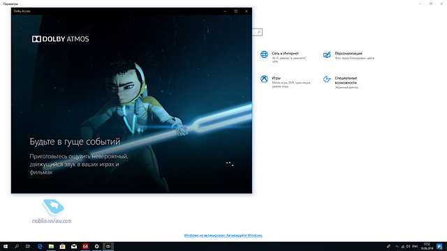Open the Сеть и Интернет settings globe icon
447x251 pixels.
264,54
